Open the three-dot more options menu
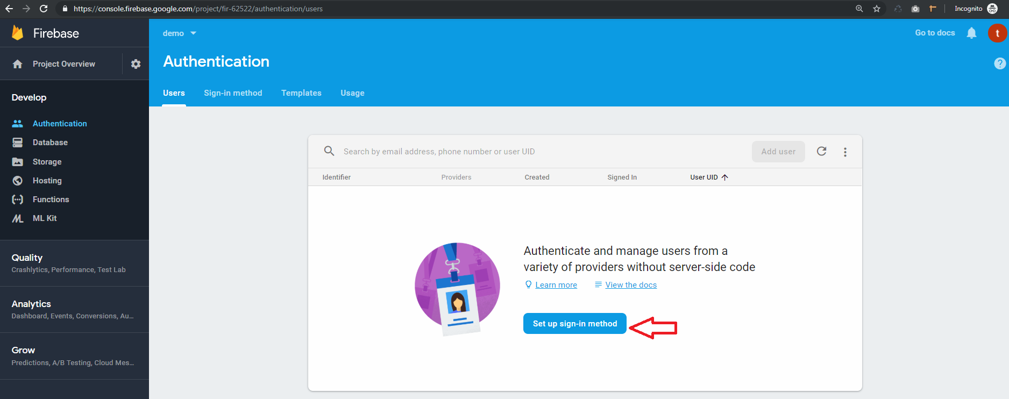This screenshot has width=1009, height=399. (x=845, y=152)
